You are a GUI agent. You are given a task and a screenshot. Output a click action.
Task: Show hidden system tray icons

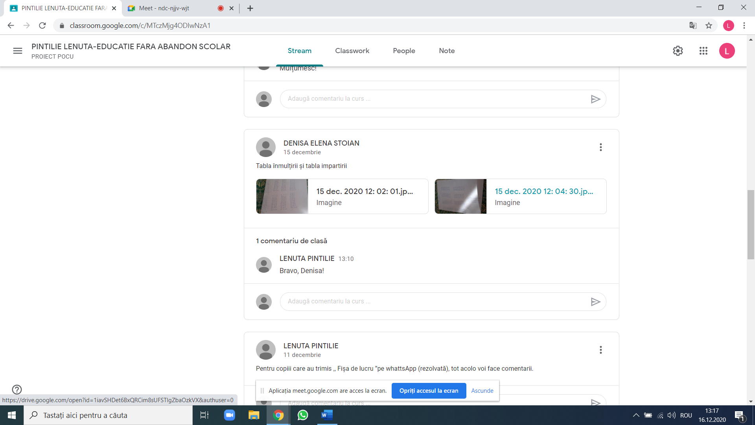(x=635, y=415)
